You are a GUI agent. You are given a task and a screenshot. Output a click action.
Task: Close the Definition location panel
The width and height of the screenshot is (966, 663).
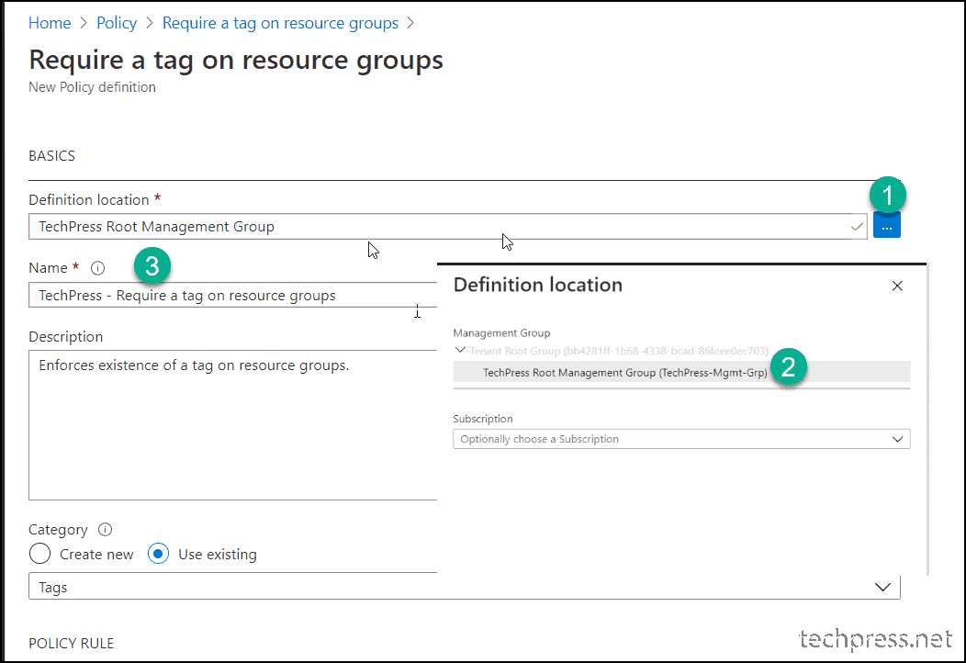click(897, 286)
